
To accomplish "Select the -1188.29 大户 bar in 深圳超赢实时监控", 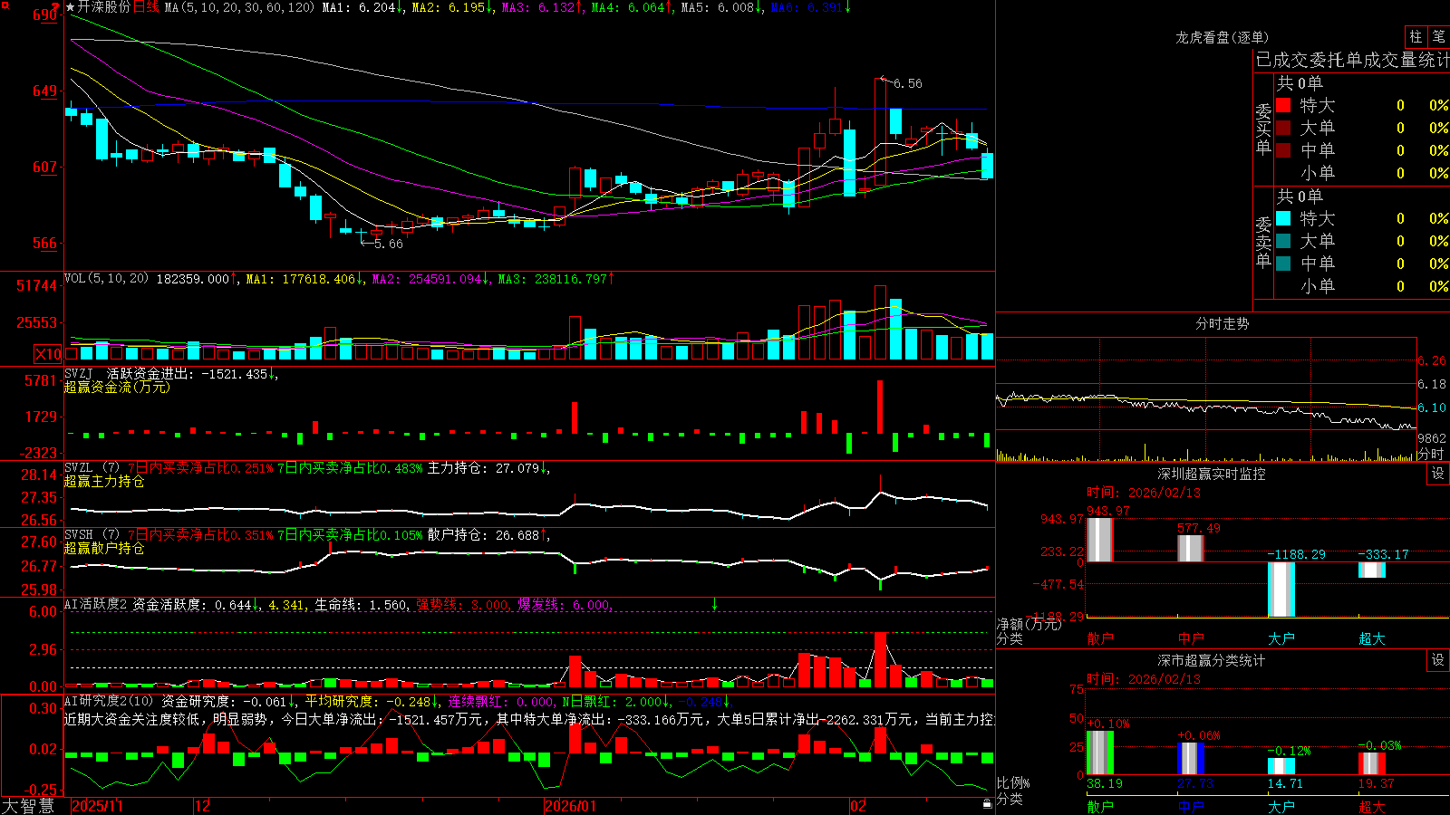I will pyautogui.click(x=1281, y=590).
